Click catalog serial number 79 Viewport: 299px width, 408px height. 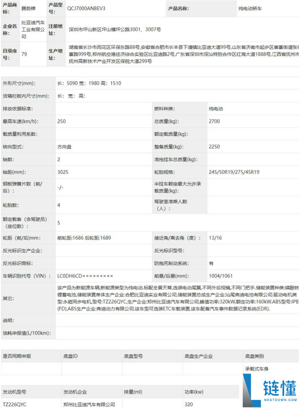coord(24,54)
